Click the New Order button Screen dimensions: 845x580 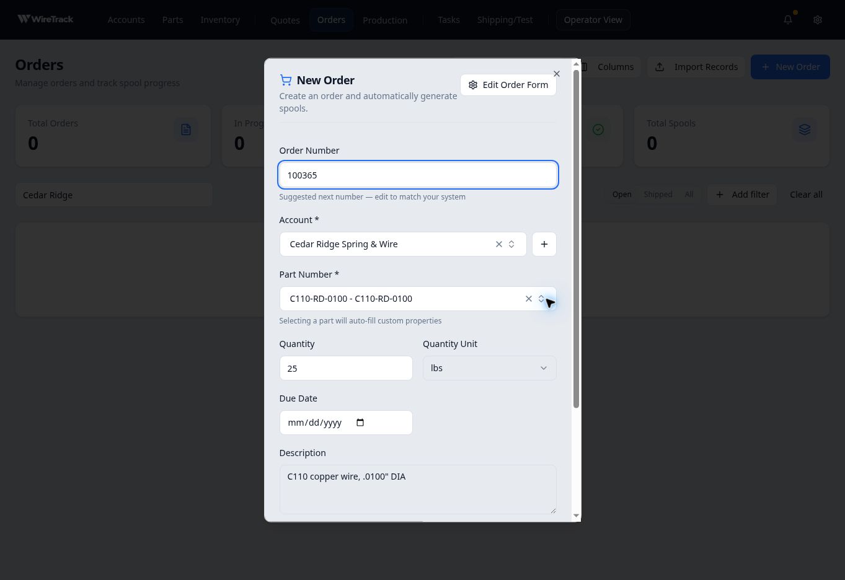[x=790, y=67]
